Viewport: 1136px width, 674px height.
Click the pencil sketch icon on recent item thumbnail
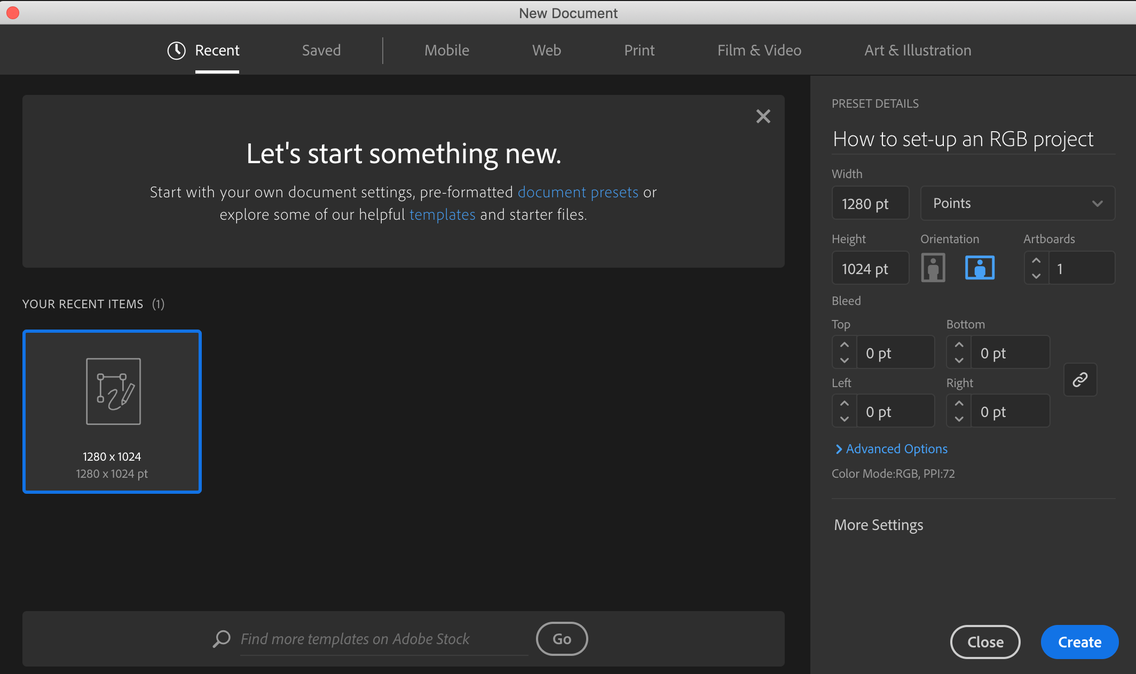click(112, 391)
